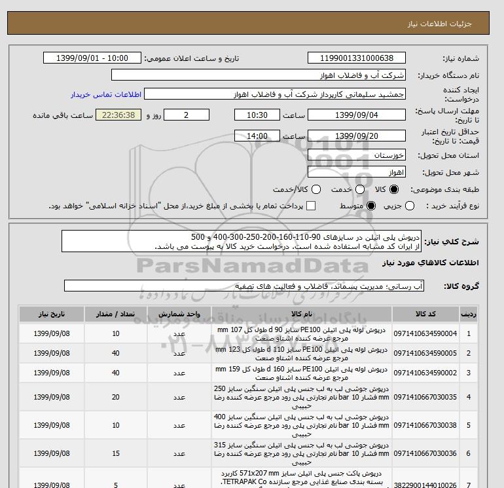Click product code 0971410634590005
Image resolution: width=504 pixels, height=488 pixels.
point(425,353)
